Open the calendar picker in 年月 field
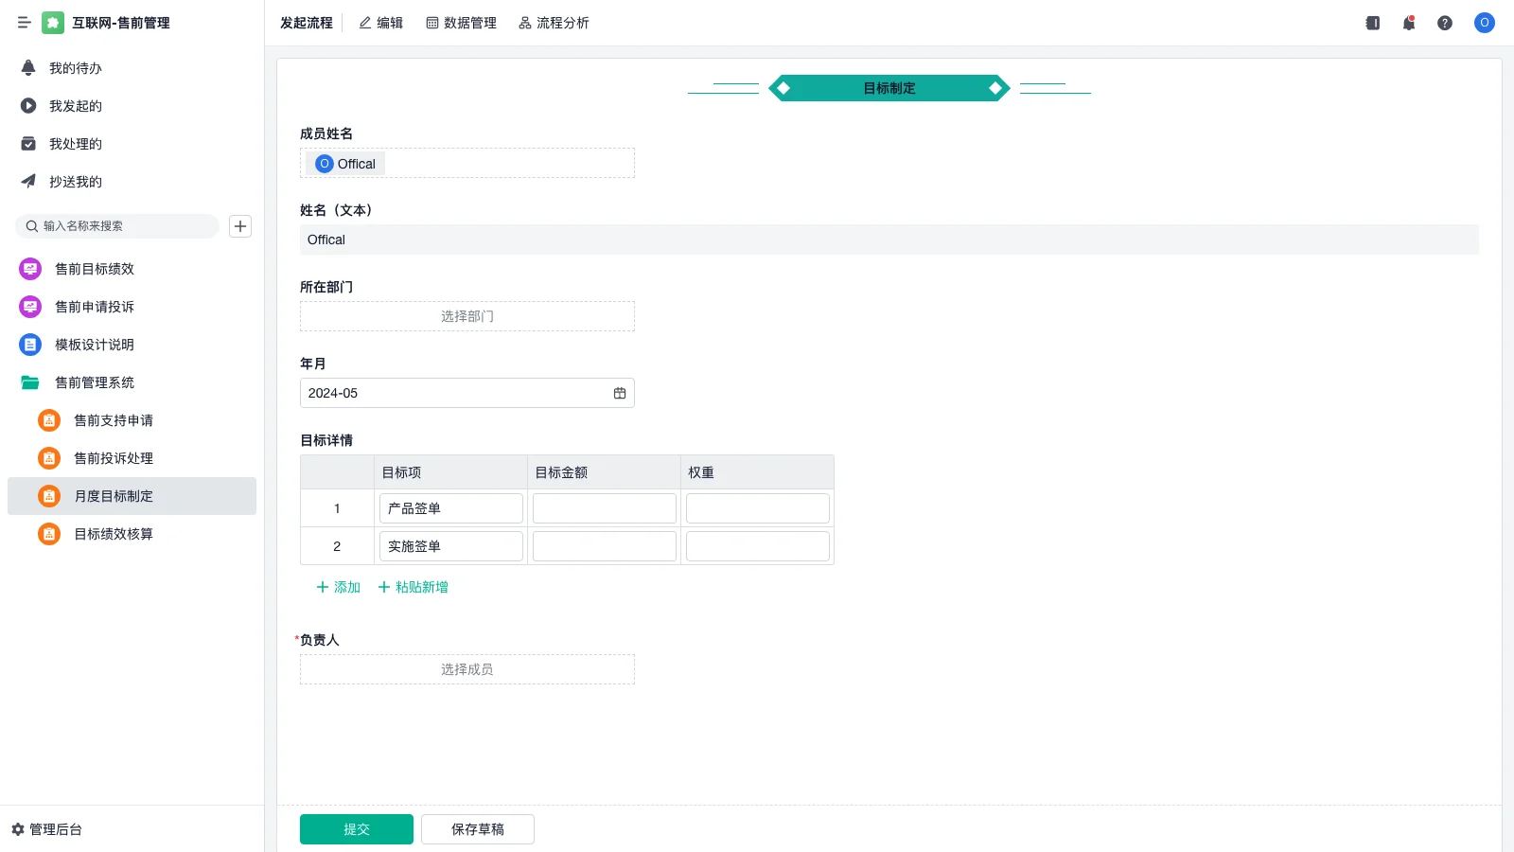 620,392
